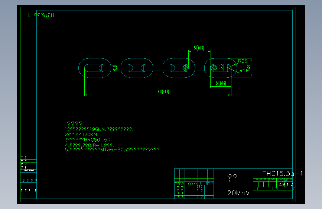The width and height of the screenshot is (322, 209).
Task: Select the note referencing MT36-80
Action: [x=113, y=150]
